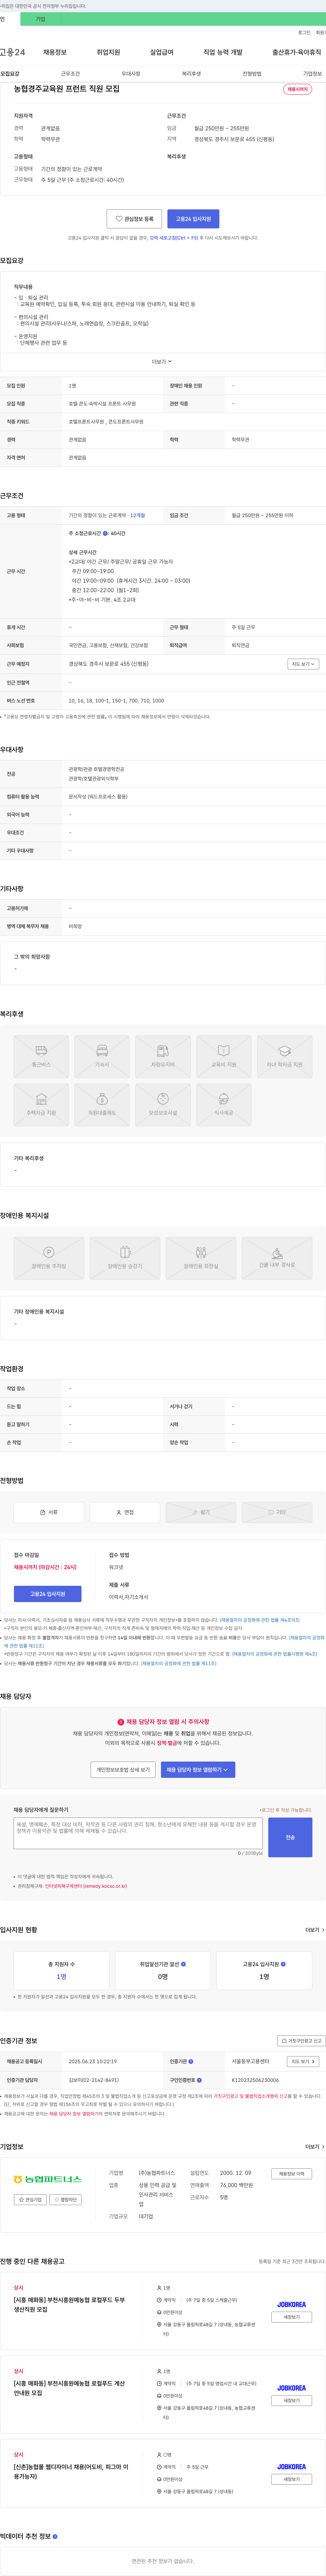Switch to the 우대사항 tab
This screenshot has height=2576, width=326.
[131, 74]
